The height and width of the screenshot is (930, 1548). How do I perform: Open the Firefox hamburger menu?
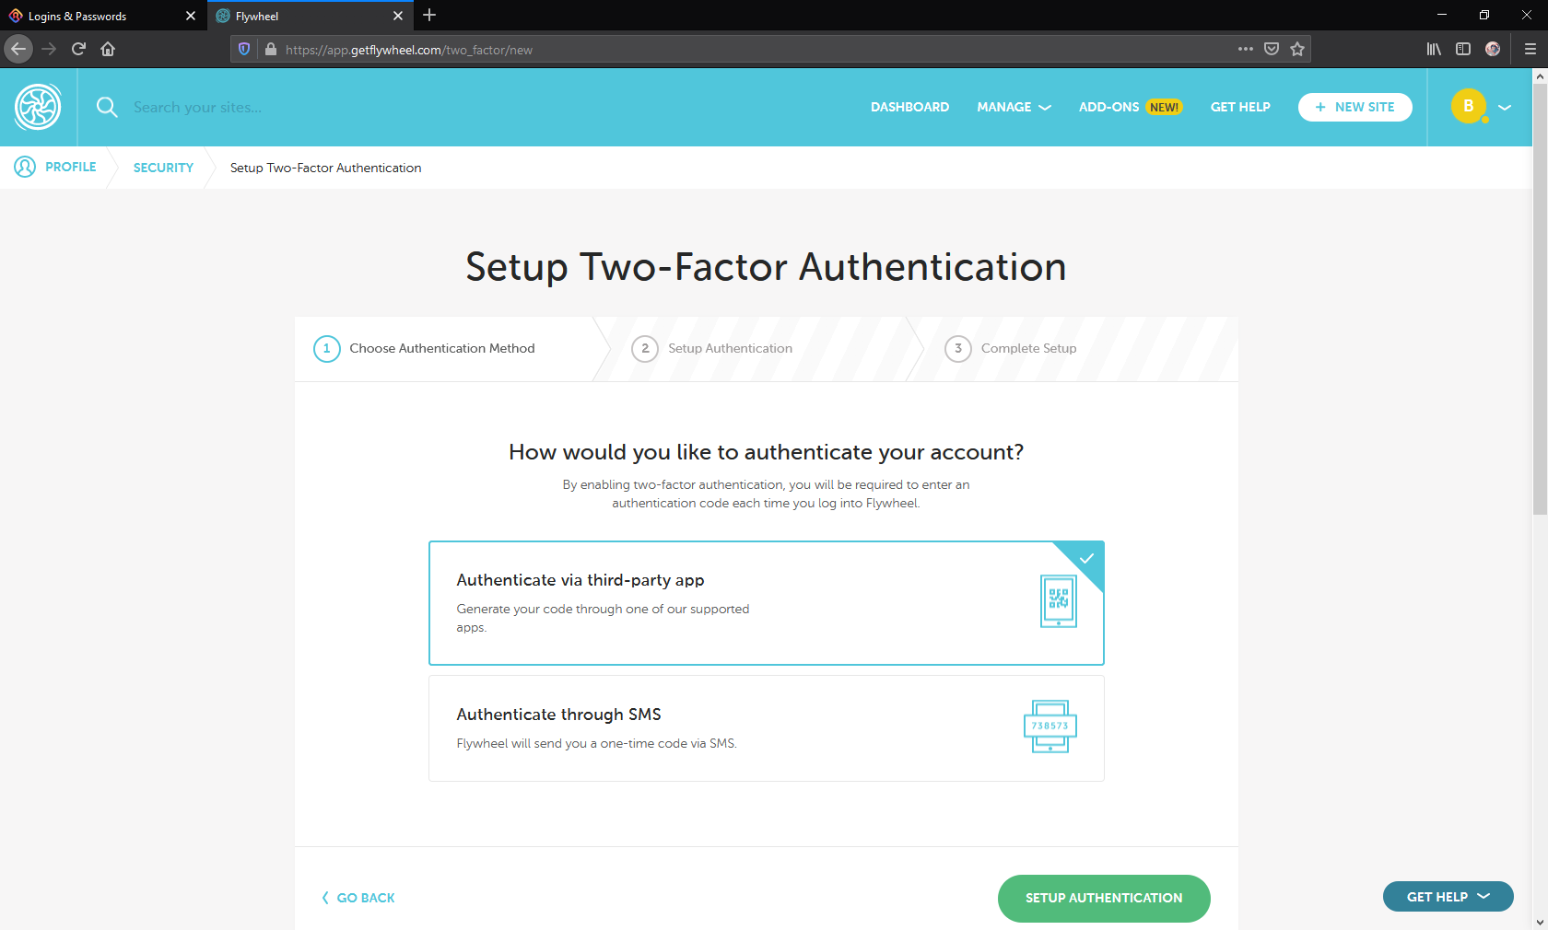pos(1530,49)
